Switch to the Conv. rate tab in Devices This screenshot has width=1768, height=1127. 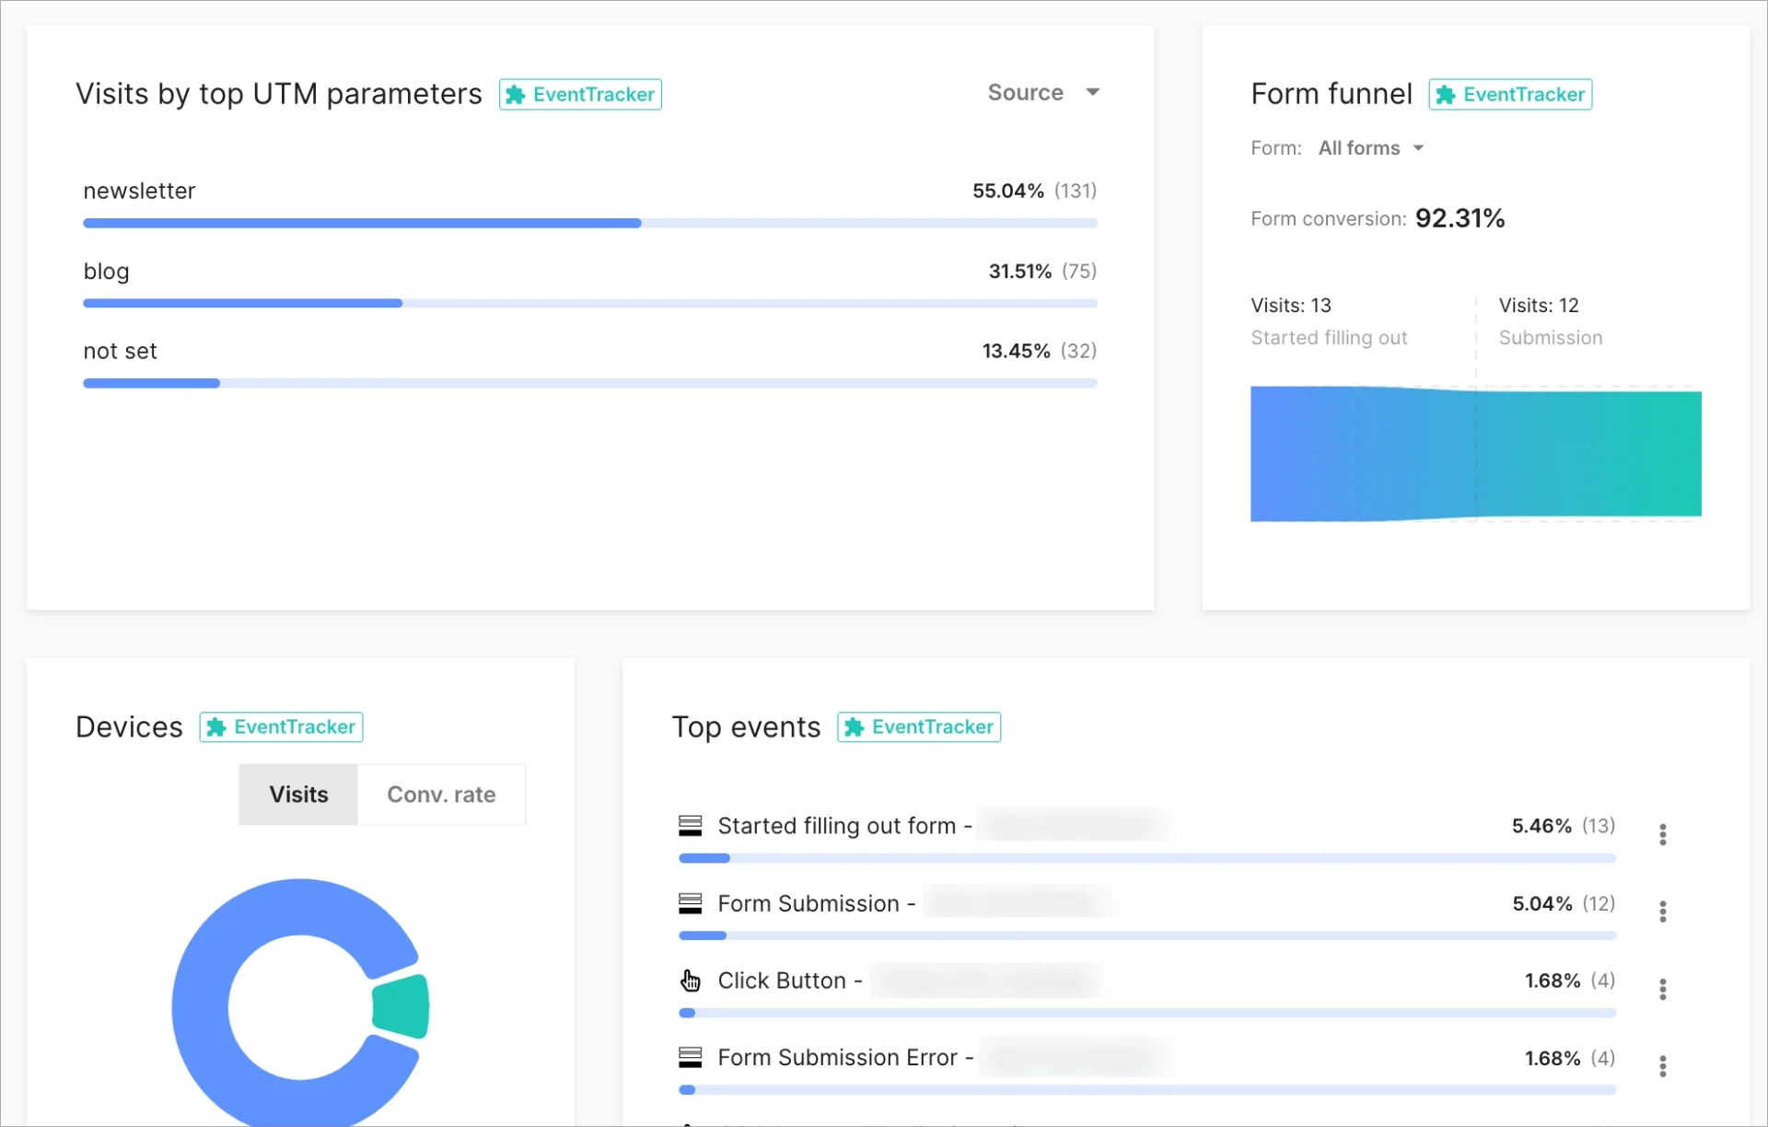(x=441, y=794)
